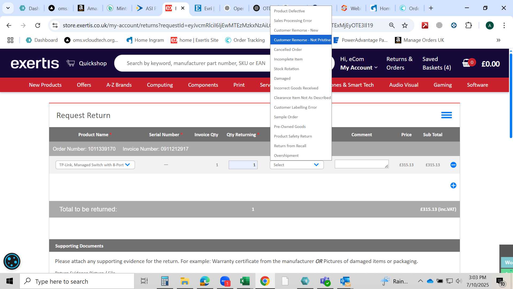Reload the current page

coord(38,25)
